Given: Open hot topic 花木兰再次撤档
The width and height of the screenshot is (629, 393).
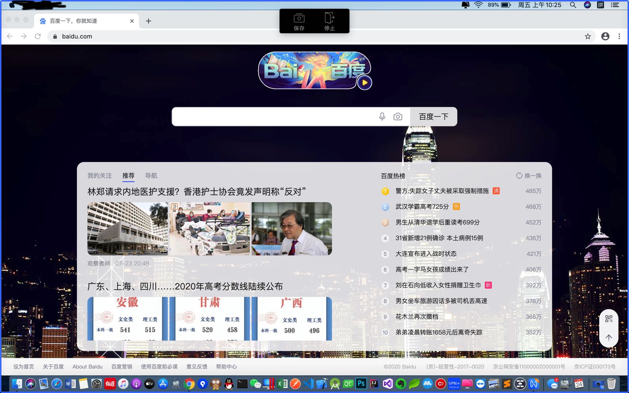Looking at the screenshot, I should [417, 317].
